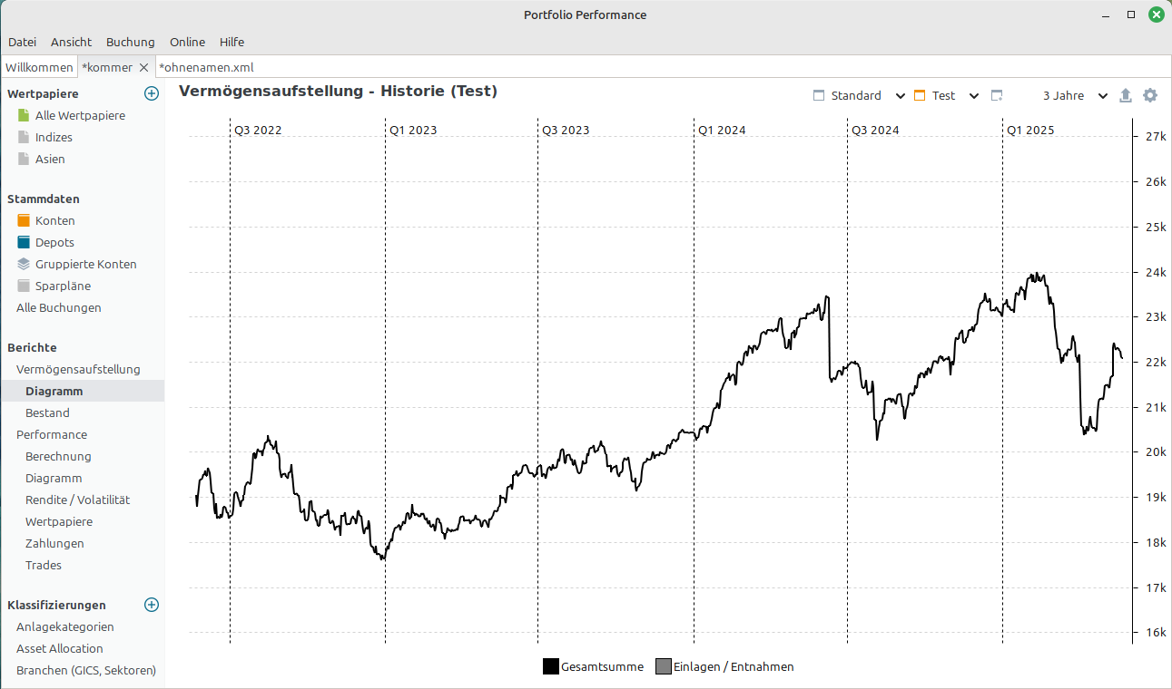Viewport: 1172px width, 689px height.
Task: Expand the Test view dropdown arrow
Action: tap(974, 95)
